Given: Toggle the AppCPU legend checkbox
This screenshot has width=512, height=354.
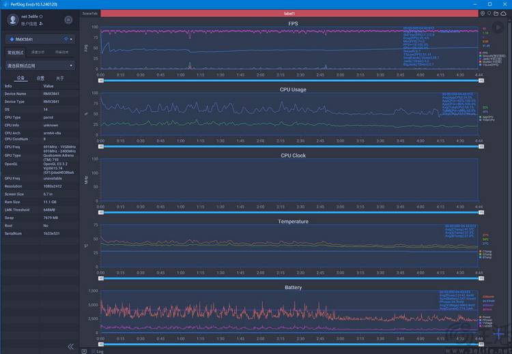Looking at the screenshot, I should (x=481, y=117).
